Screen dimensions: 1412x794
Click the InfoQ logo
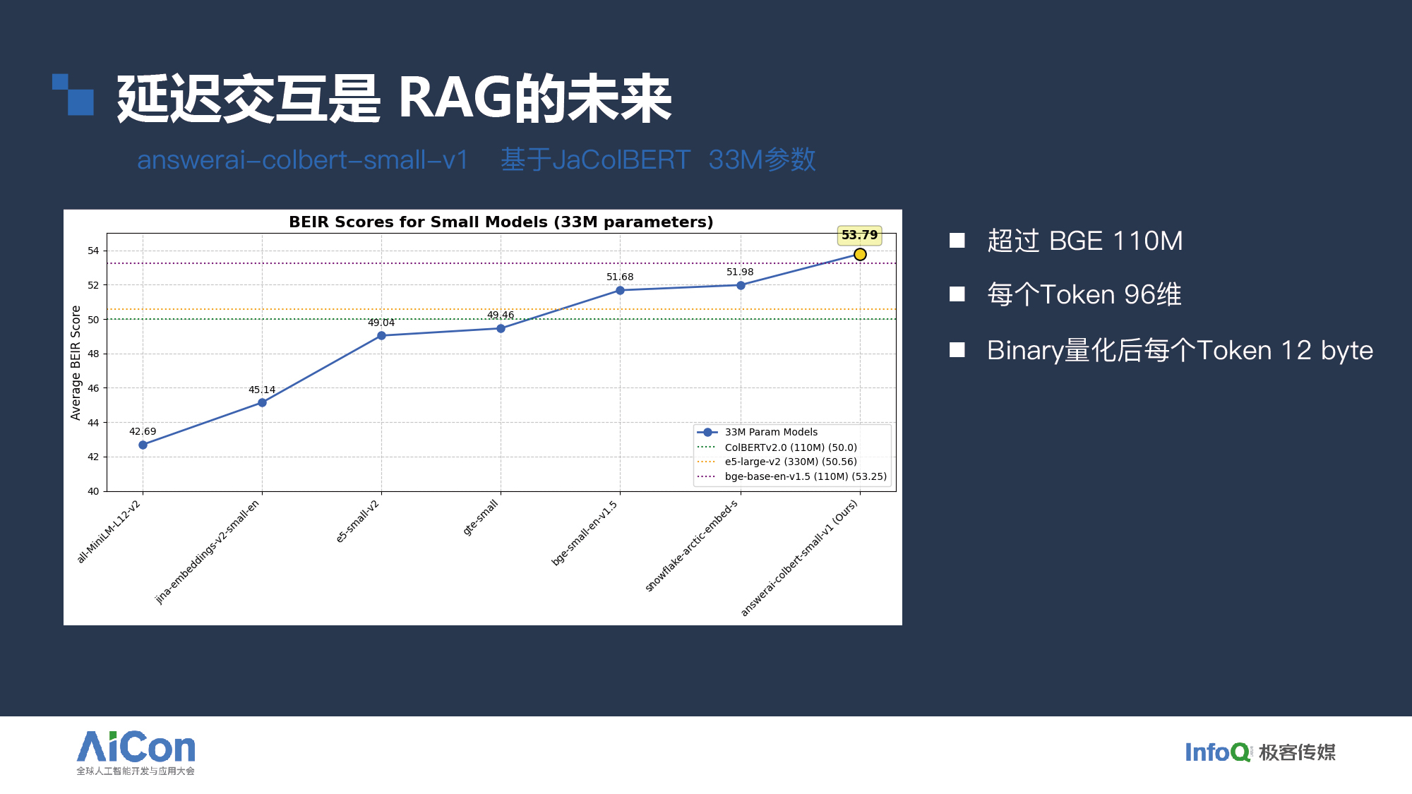pos(1217,752)
